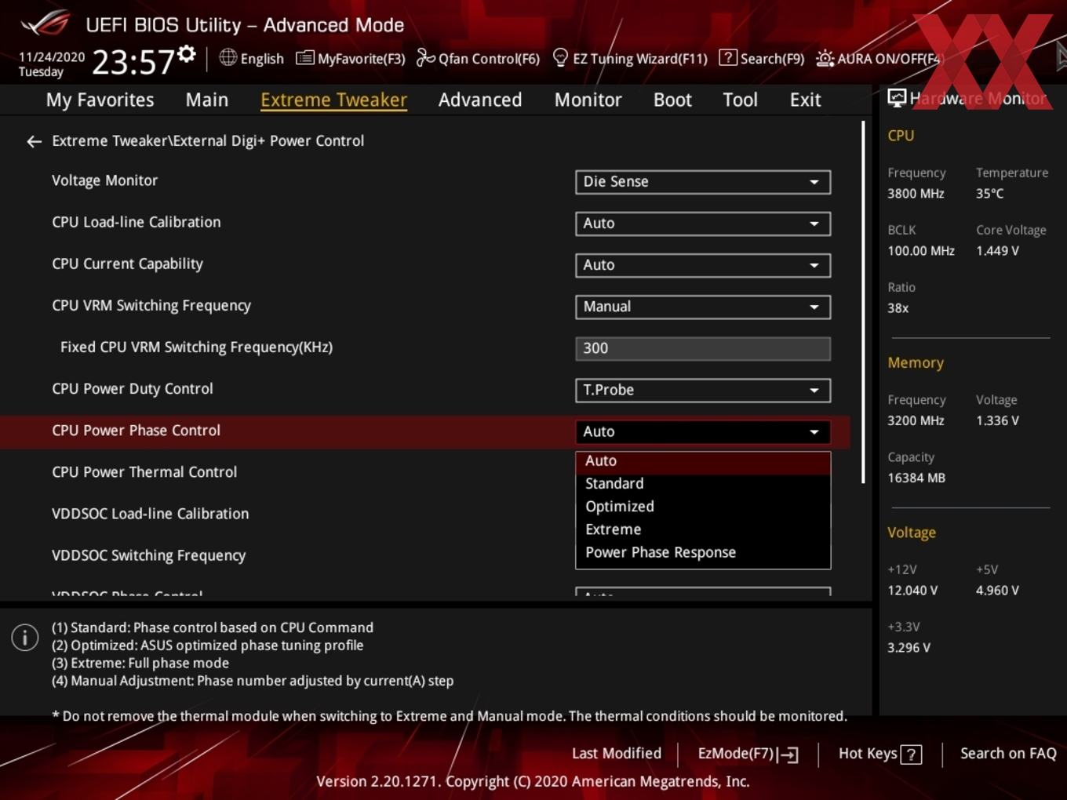
Task: Click Memory Capacity 16384 MB value
Action: 916,478
